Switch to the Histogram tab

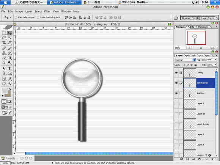click(x=203, y=27)
